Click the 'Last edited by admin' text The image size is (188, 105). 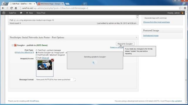coord(117,23)
